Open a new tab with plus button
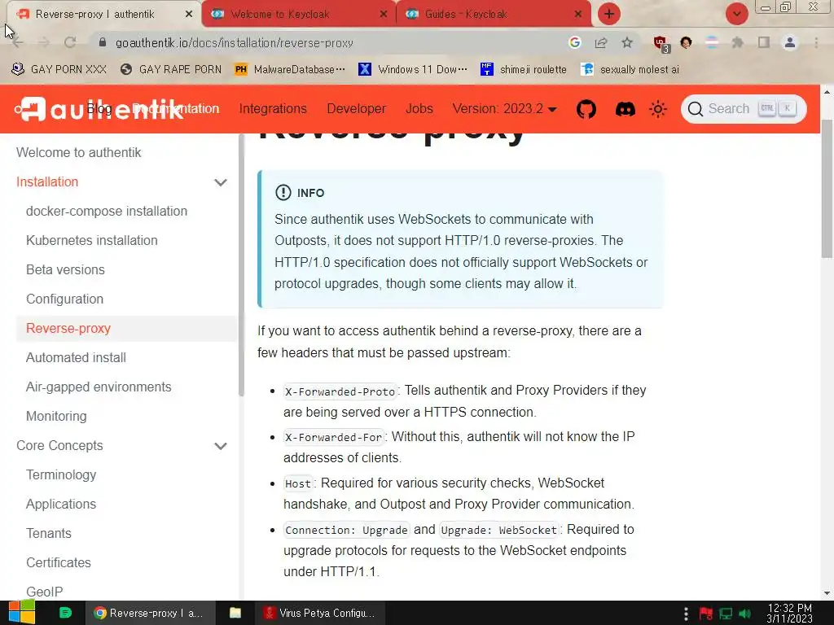 coord(609,14)
